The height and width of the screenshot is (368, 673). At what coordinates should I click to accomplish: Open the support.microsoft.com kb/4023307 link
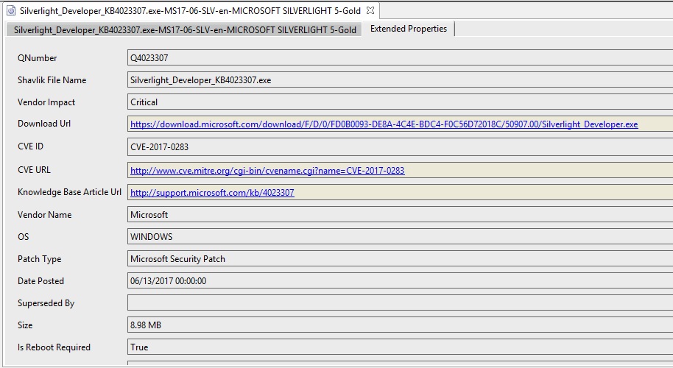click(212, 193)
